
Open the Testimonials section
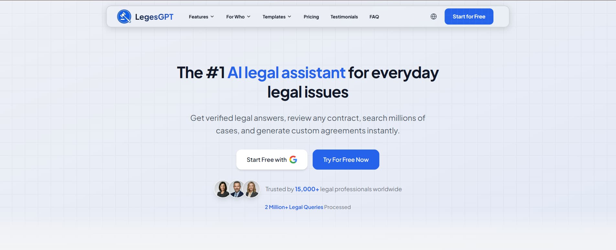(344, 16)
